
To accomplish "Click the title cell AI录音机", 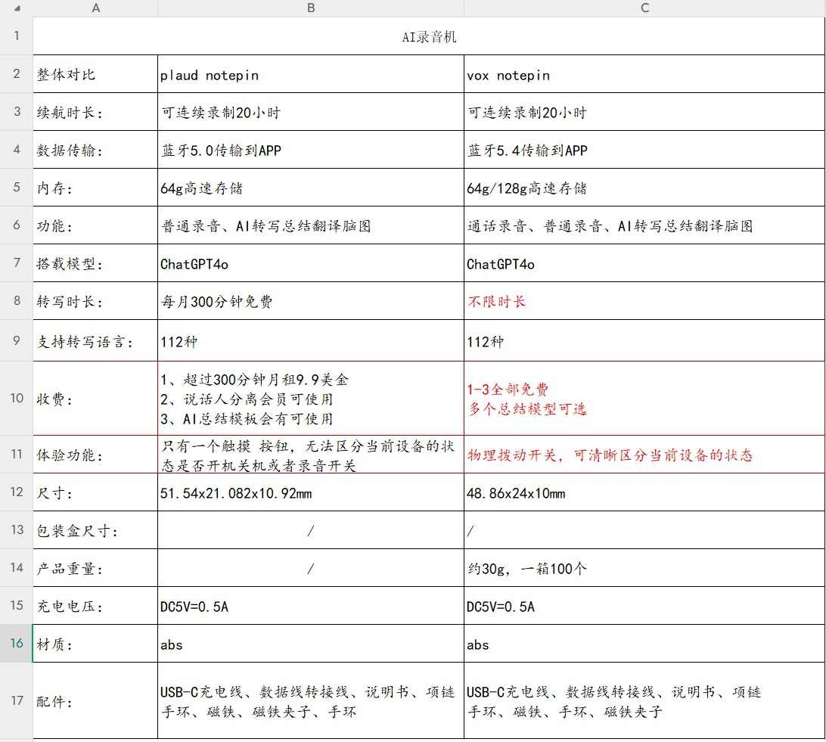I will click(x=429, y=36).
